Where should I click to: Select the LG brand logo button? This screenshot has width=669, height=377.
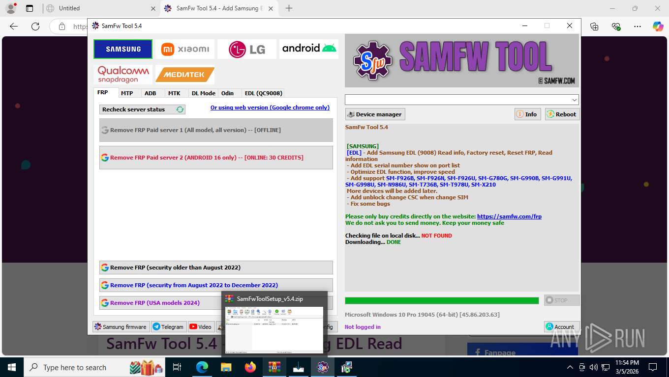tap(247, 49)
